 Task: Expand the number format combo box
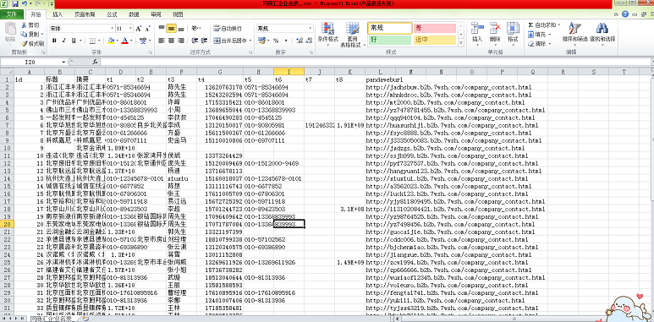[x=310, y=29]
